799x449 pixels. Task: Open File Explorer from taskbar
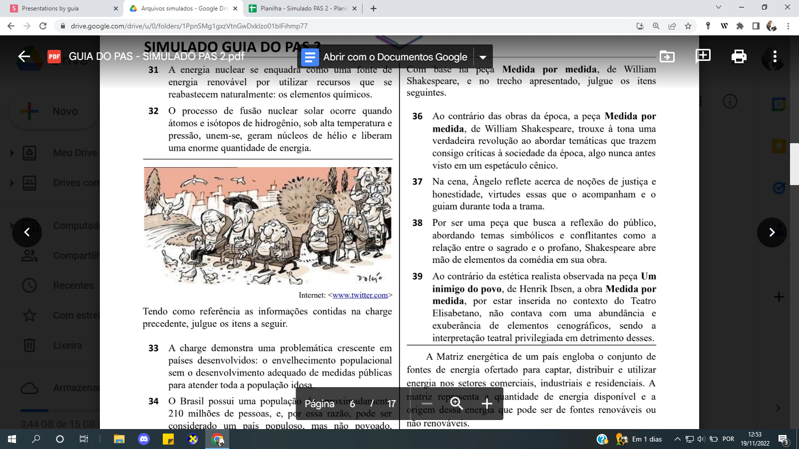point(119,439)
